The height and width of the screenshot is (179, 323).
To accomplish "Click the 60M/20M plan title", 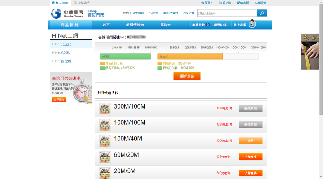I will [126, 155].
